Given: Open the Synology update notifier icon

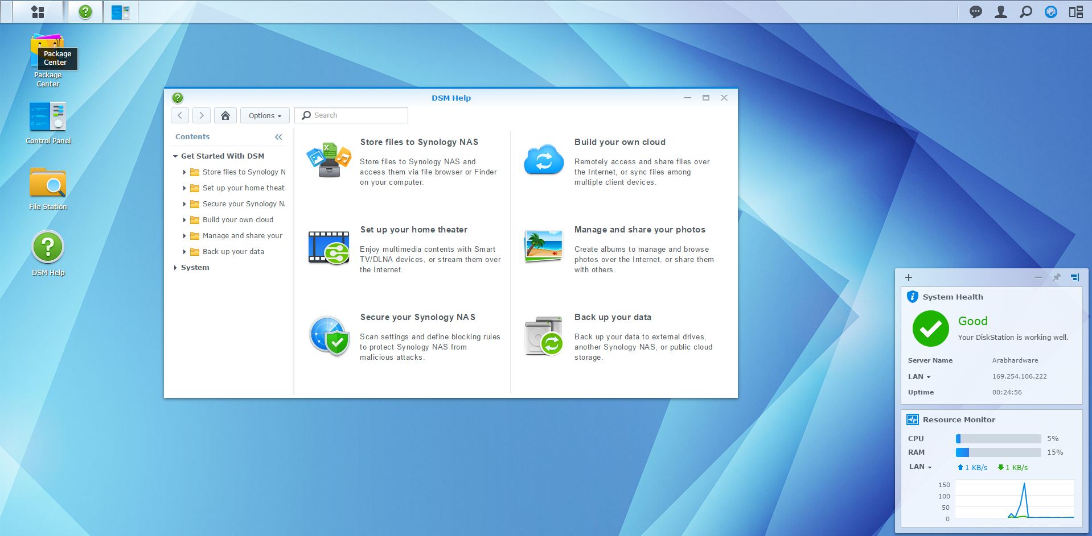Looking at the screenshot, I should point(1050,12).
